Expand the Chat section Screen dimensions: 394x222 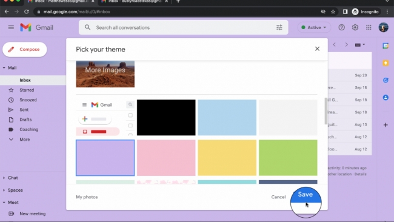click(x=4, y=178)
